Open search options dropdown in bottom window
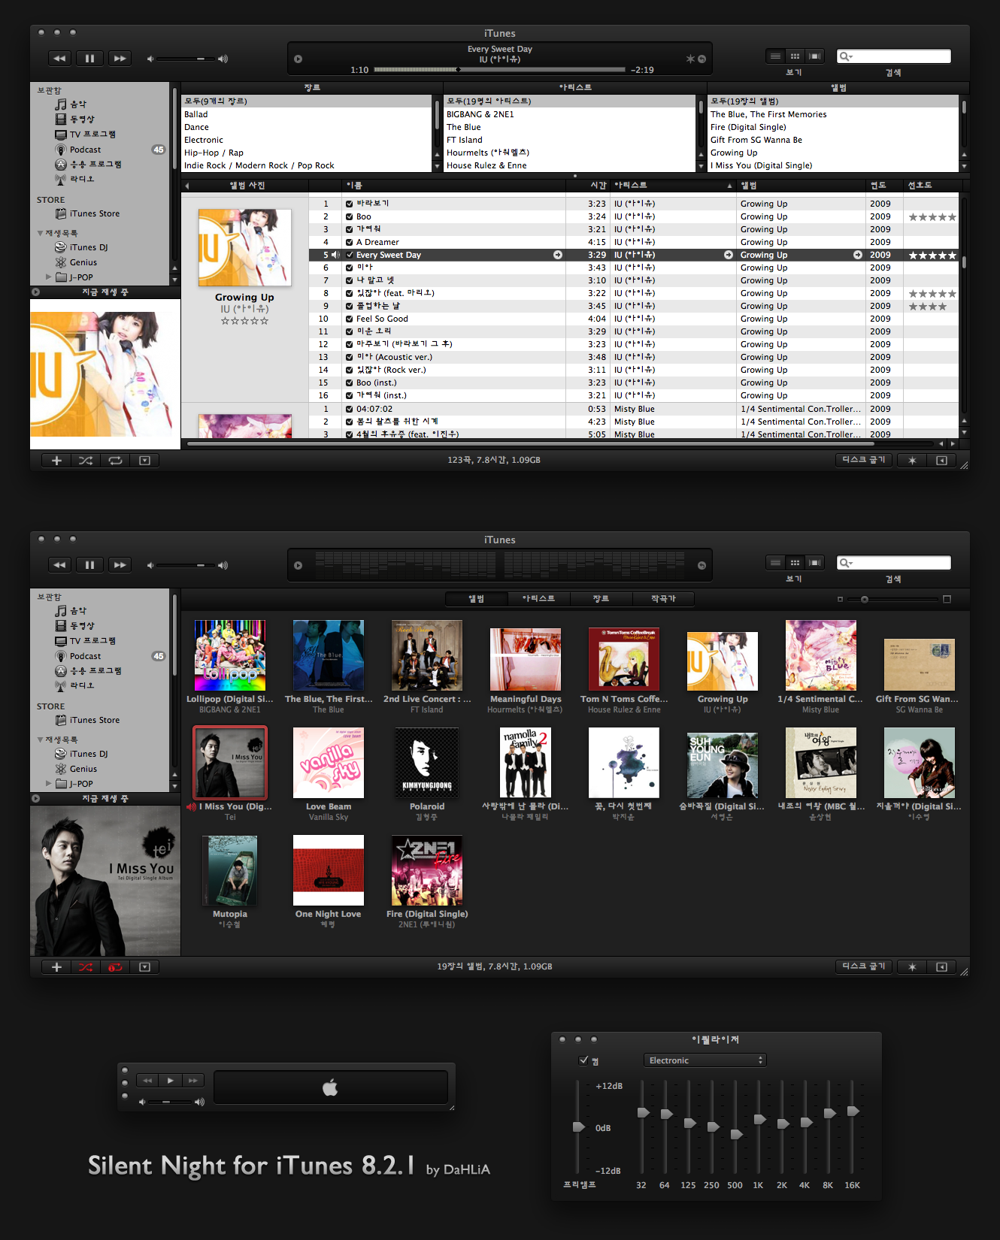 (847, 563)
